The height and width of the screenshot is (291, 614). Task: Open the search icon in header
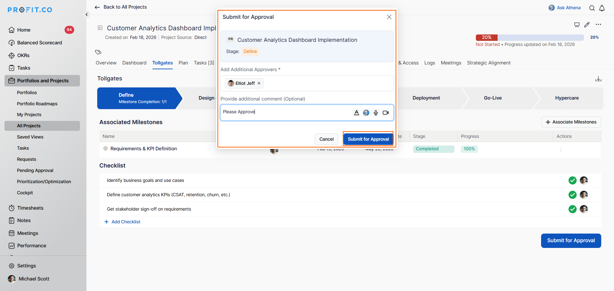click(x=592, y=8)
